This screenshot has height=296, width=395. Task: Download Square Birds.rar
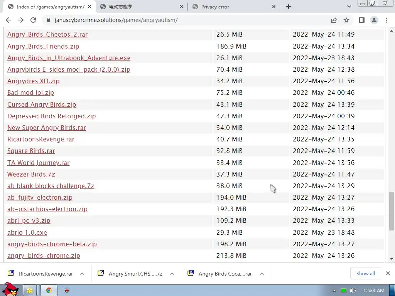pyautogui.click(x=31, y=151)
